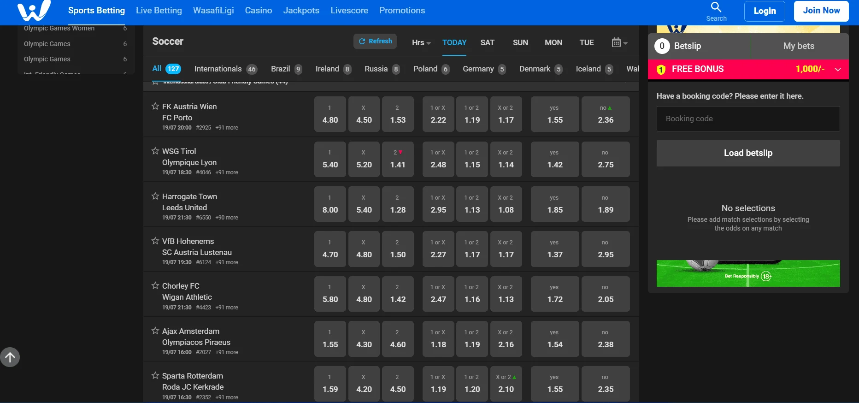Screen dimensions: 859x403
Task: Select the TODAY date tab
Action: [454, 42]
